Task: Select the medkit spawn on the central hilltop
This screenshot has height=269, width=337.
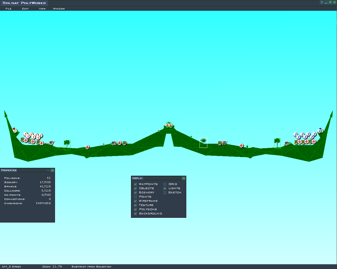Action: pyautogui.click(x=169, y=125)
